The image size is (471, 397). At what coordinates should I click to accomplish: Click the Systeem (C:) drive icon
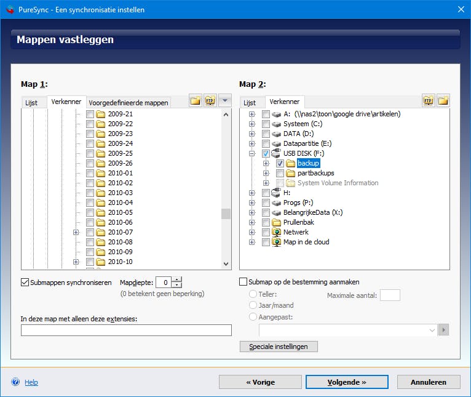tap(276, 124)
